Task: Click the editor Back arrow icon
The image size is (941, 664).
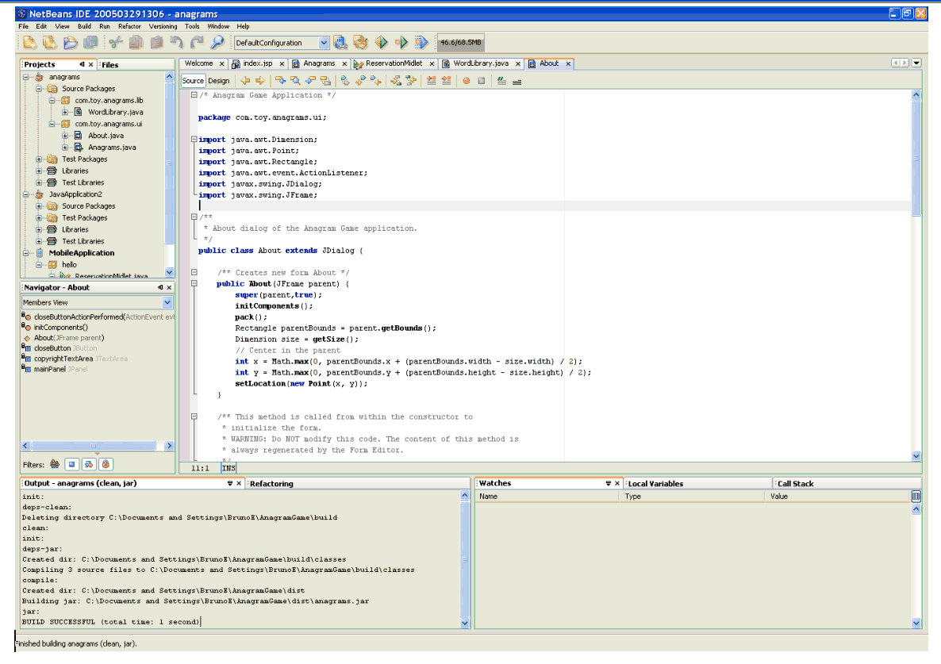Action: [245, 80]
